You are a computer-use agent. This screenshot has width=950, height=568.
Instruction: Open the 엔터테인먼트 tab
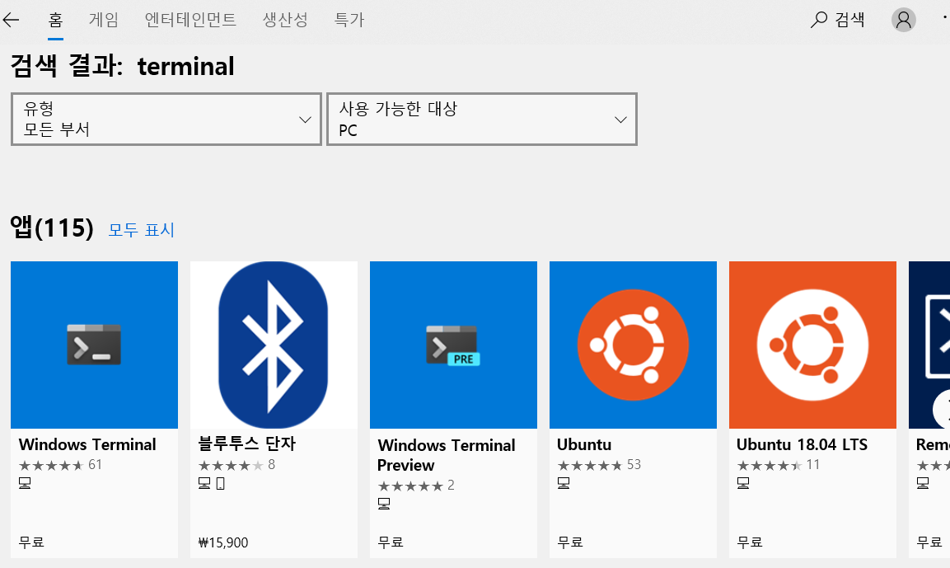click(x=190, y=20)
